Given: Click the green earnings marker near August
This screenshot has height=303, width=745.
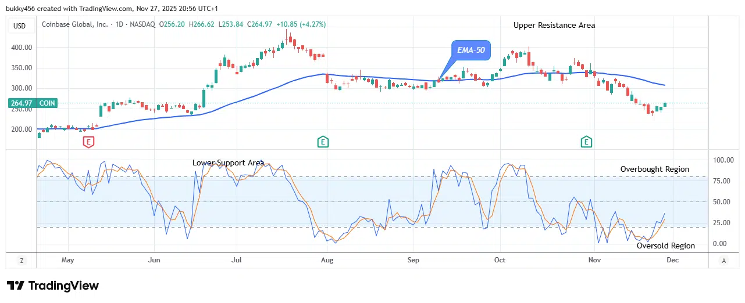Looking at the screenshot, I should (323, 141).
